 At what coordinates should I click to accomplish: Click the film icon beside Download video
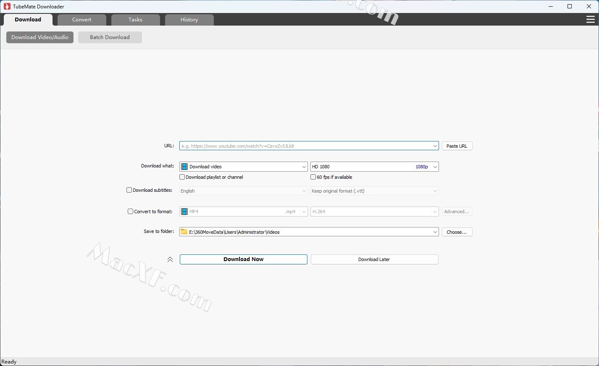tap(184, 167)
